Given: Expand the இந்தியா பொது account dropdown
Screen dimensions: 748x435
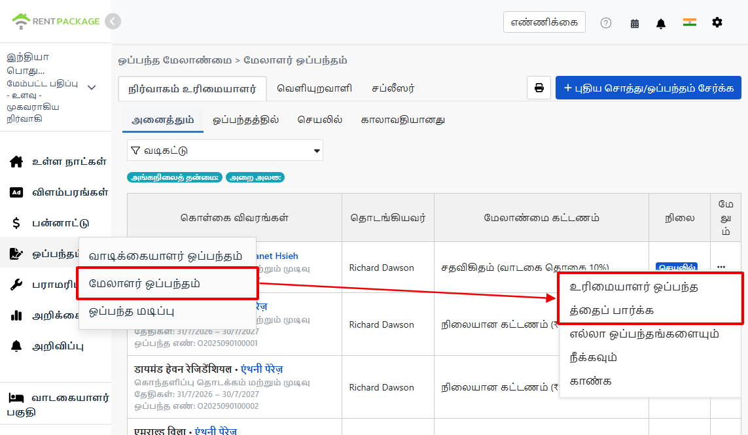Looking at the screenshot, I should 92,87.
